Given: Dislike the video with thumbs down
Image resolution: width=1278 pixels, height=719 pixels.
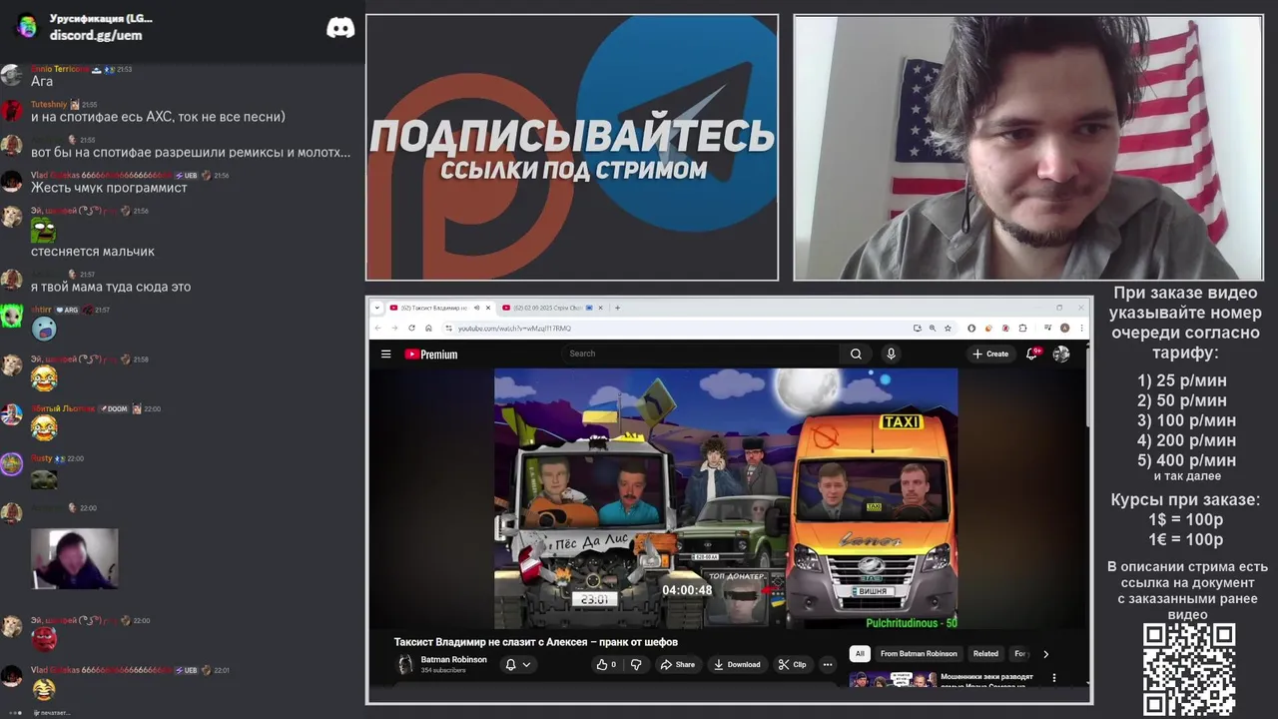Looking at the screenshot, I should (x=636, y=664).
